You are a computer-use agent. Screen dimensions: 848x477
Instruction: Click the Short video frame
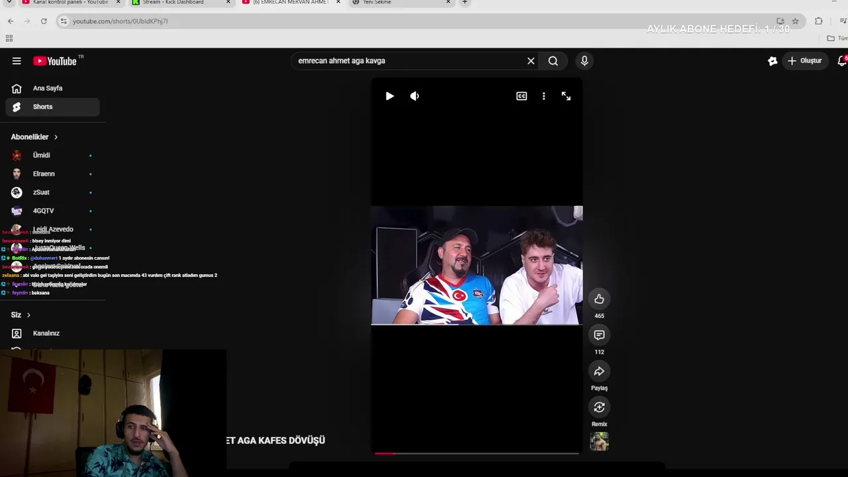click(477, 266)
